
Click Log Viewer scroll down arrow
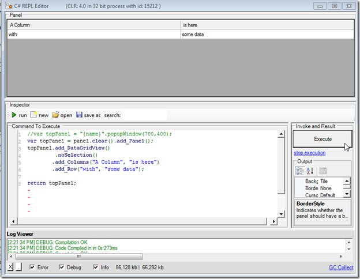tap(348, 249)
